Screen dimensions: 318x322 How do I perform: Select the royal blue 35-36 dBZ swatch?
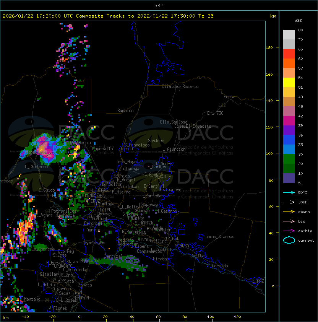(289, 140)
